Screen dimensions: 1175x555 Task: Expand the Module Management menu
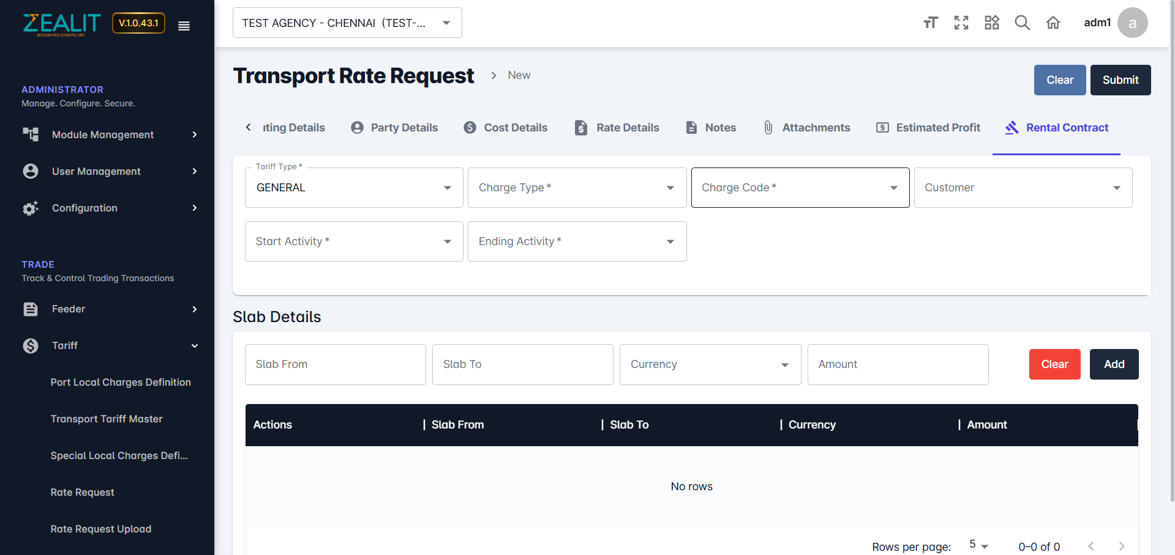110,134
